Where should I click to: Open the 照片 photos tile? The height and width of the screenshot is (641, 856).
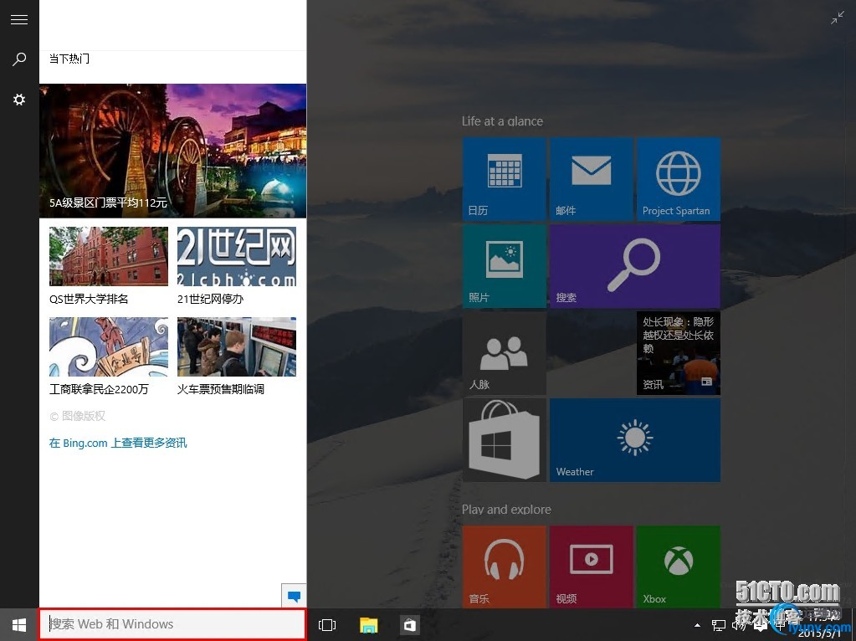[504, 266]
